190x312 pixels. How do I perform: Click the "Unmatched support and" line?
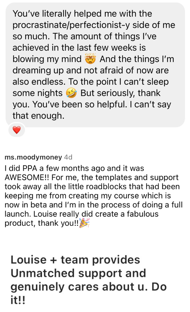(x=78, y=273)
